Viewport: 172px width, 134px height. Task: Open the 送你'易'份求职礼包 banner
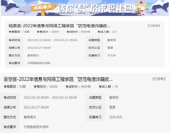click(94, 8)
